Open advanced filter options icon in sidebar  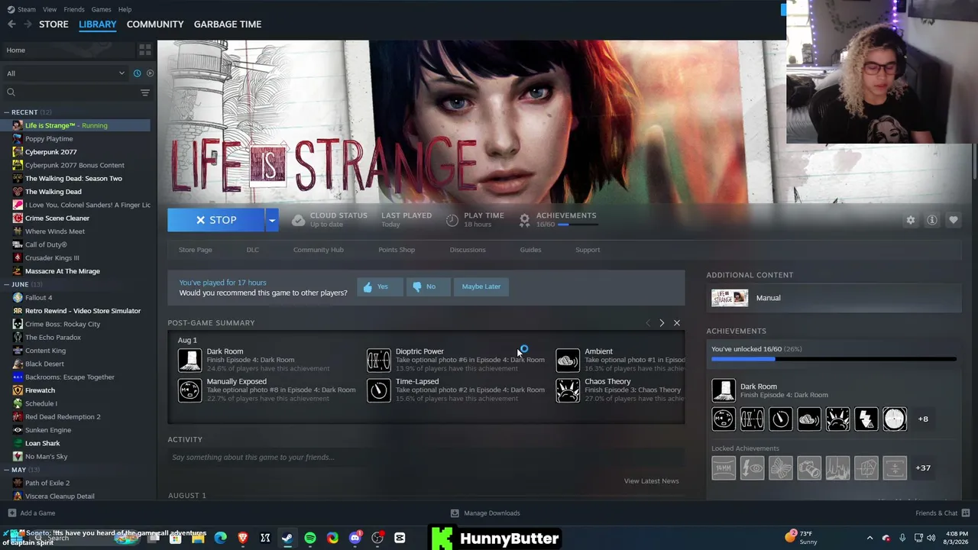[x=144, y=92]
